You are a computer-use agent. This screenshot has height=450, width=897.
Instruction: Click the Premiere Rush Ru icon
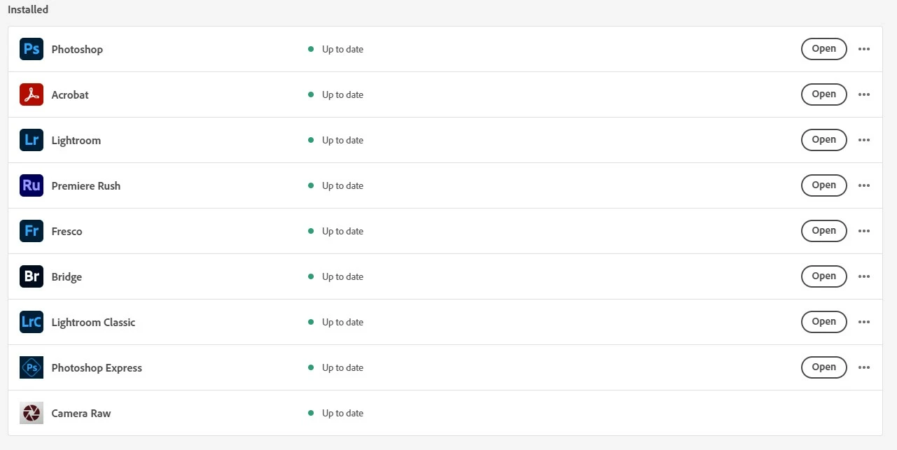point(32,185)
